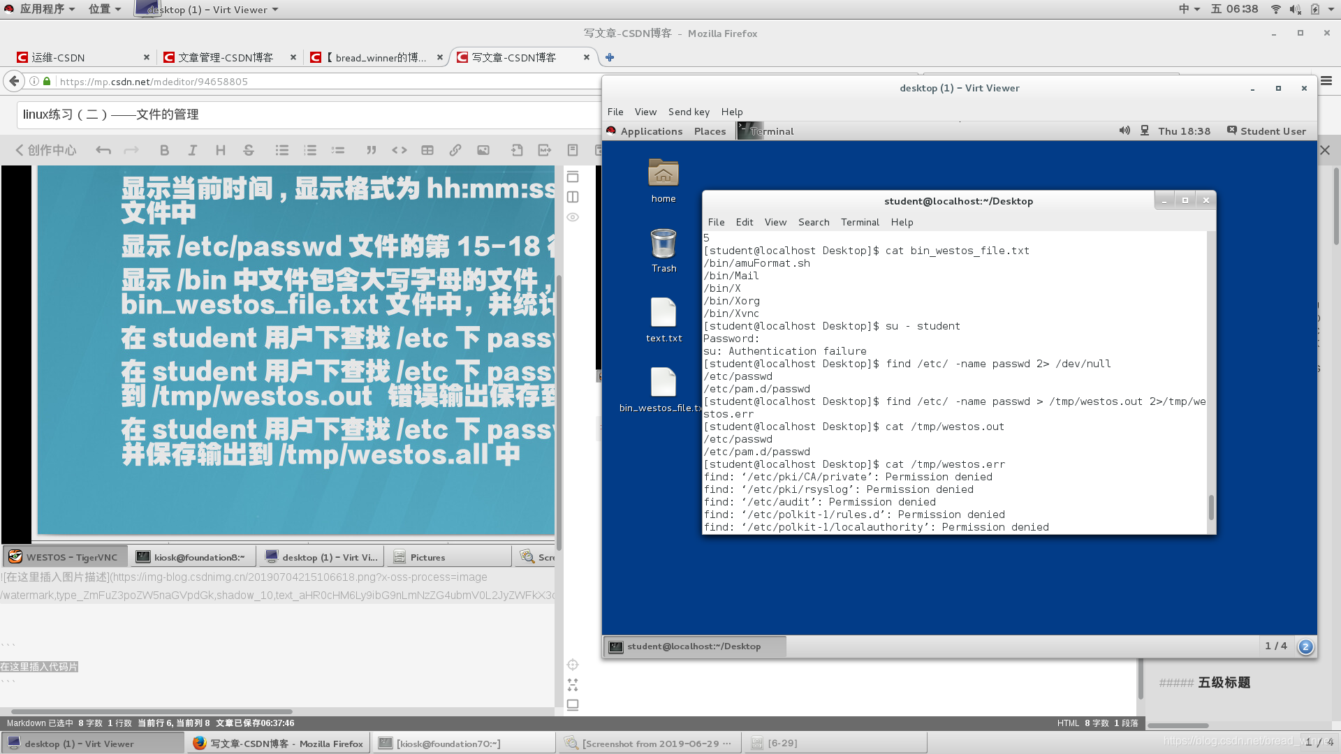Open Screenshot from 2019-06-29 taskbar item
This screenshot has width=1341, height=754.
649,744
